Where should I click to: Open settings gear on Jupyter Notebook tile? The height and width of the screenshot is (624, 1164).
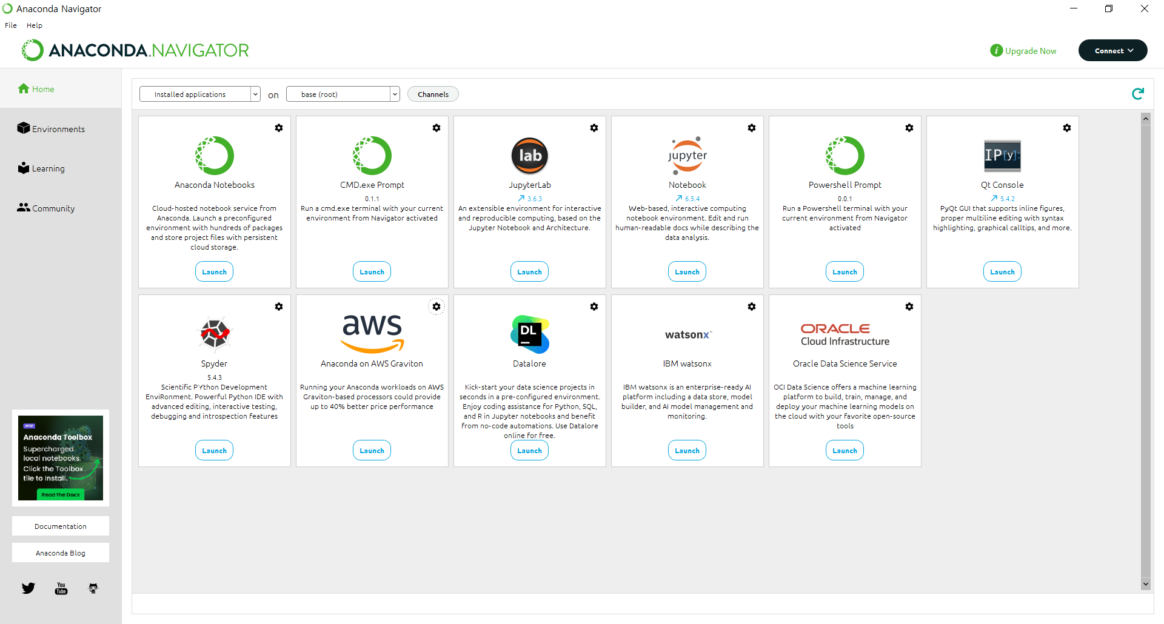[752, 128]
